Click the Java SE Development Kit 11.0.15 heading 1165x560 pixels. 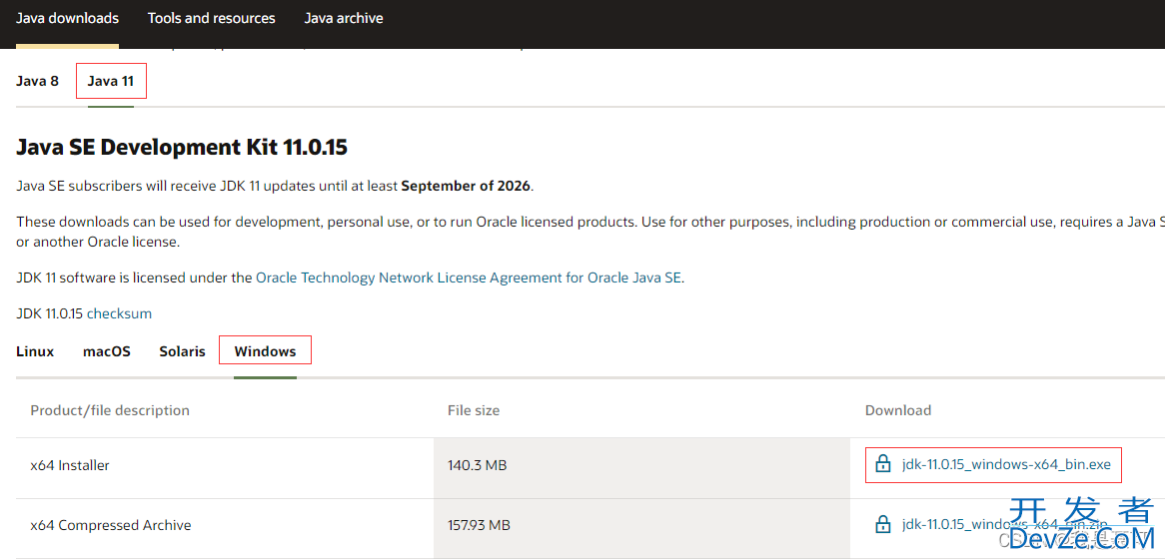click(182, 148)
